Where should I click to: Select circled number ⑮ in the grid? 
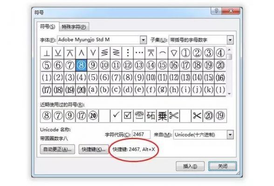pos(162,65)
